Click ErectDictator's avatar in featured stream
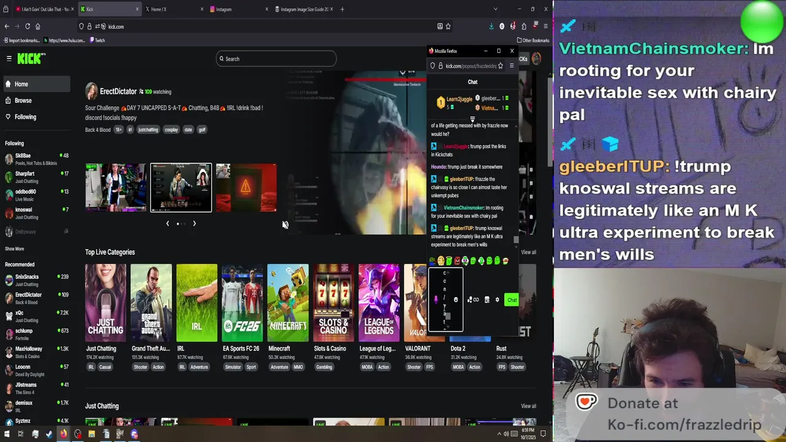Viewport: 786px width, 442px height. click(91, 91)
